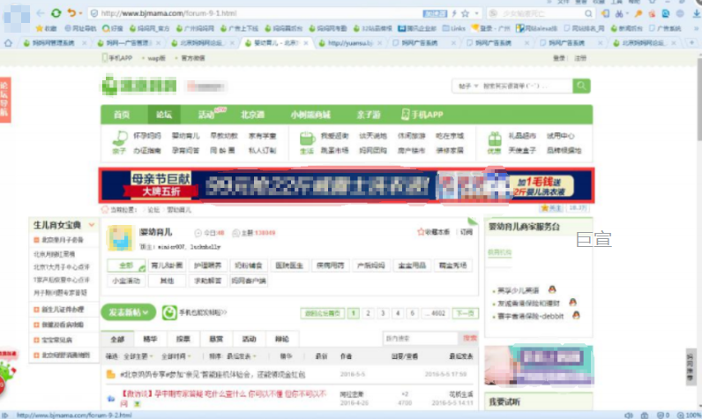Expand the 全部时间 filter dropdown
The width and height of the screenshot is (702, 419).
176,356
